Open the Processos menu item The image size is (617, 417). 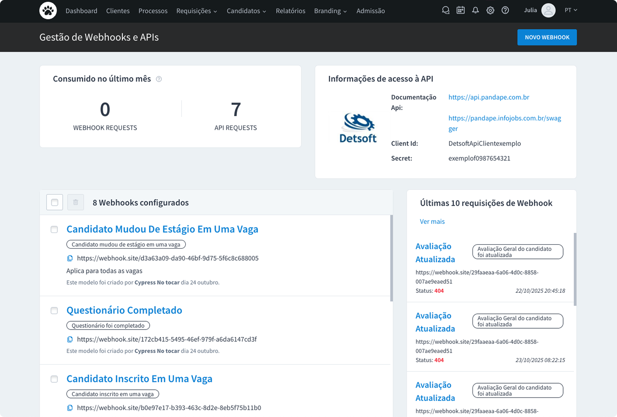point(153,11)
